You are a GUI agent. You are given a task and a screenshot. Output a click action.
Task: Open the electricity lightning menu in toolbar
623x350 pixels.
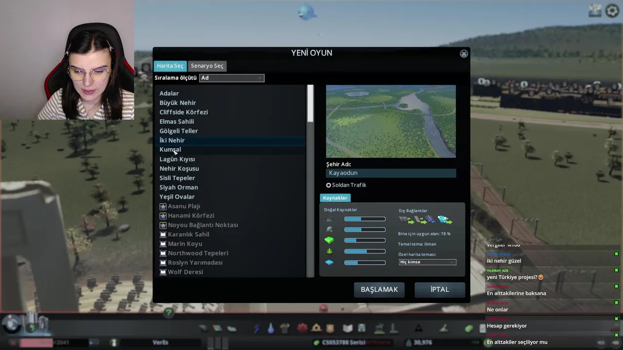(x=257, y=329)
